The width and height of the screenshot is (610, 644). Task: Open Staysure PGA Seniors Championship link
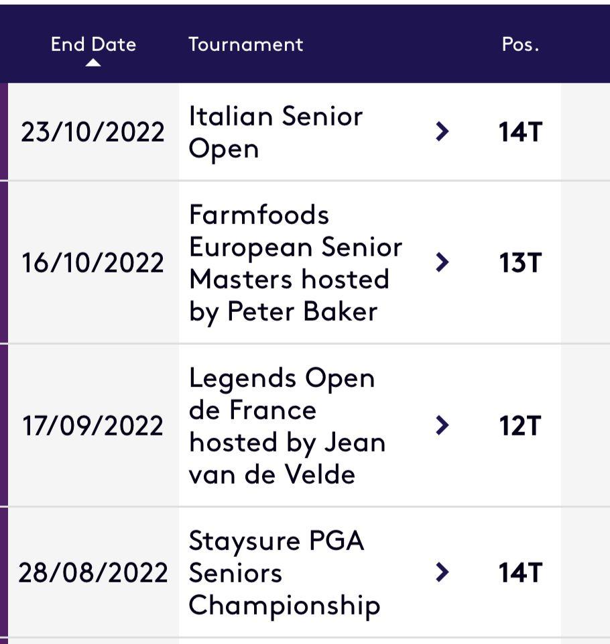pyautogui.click(x=284, y=573)
